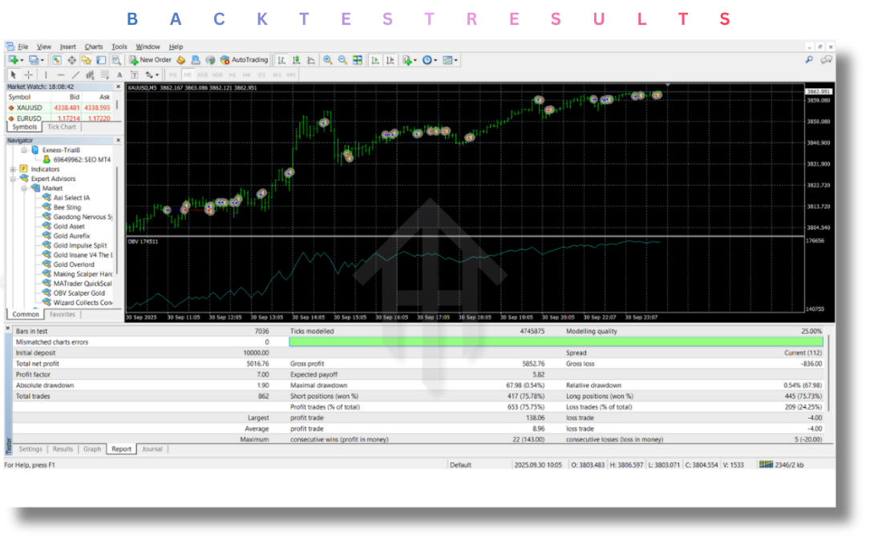Search using the magnifier icon at top right
The height and width of the screenshot is (553, 886).
pyautogui.click(x=809, y=60)
